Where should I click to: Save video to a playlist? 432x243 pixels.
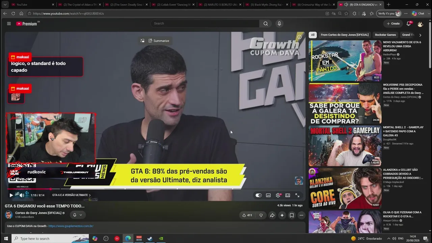coord(292,215)
